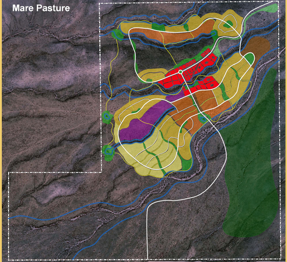Select the light green patch at top right corner
Screen dimensions: 287x262
point(272,8)
